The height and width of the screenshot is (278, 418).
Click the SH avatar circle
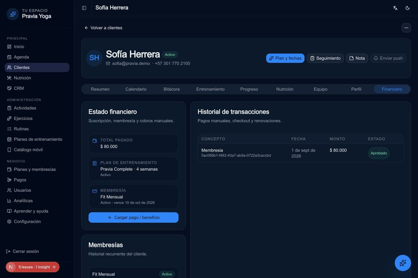point(94,58)
